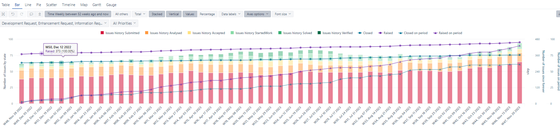560x133 pixels.
Task: Open the Pie chart tab
Action: click(x=39, y=5)
